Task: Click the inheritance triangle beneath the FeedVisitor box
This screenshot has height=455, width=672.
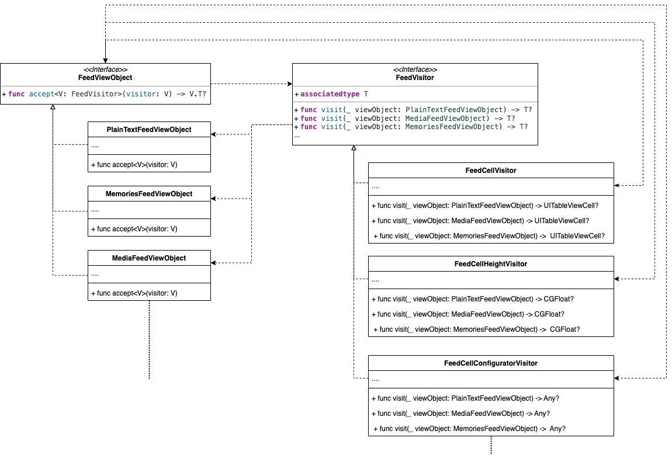Action: click(354, 148)
